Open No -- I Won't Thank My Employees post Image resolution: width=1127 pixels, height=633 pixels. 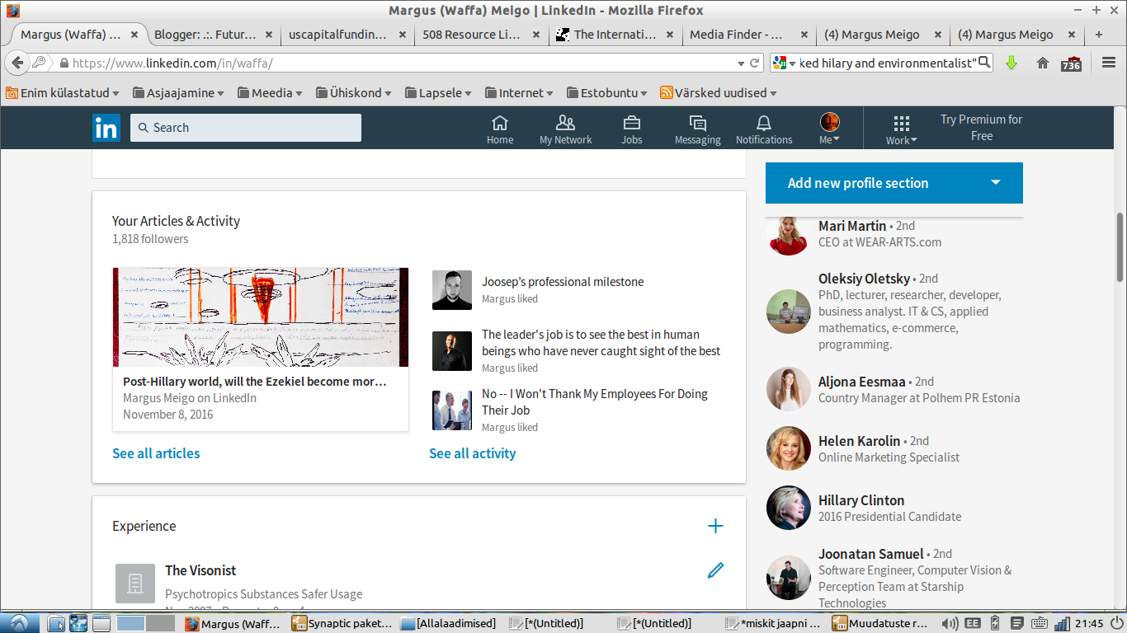point(595,402)
